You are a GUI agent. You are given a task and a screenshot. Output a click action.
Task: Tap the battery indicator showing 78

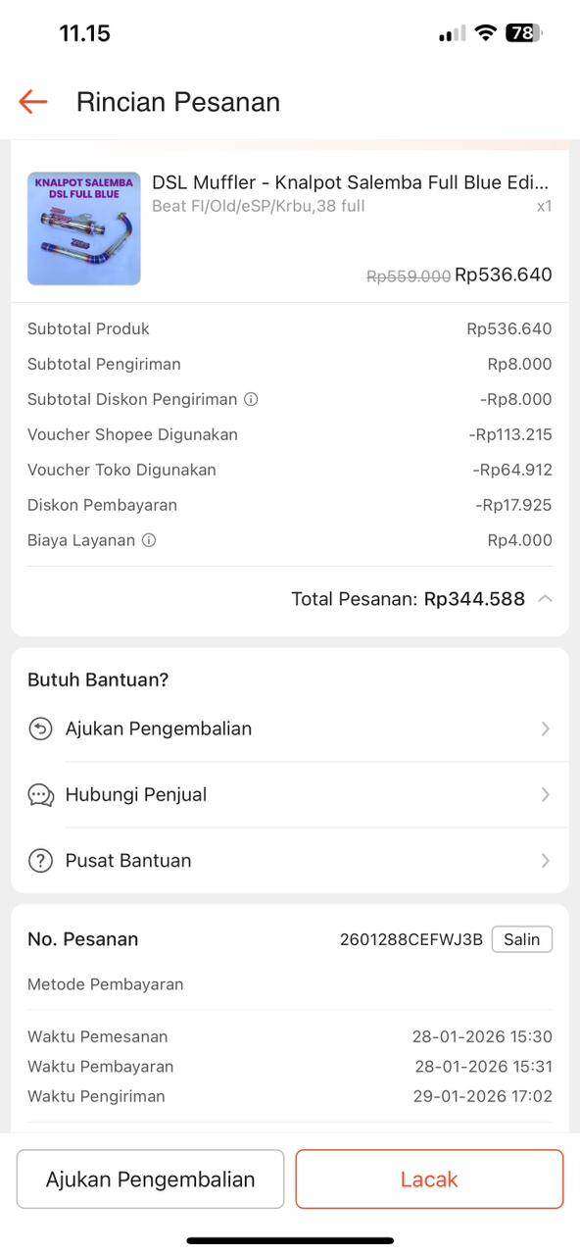point(522,31)
